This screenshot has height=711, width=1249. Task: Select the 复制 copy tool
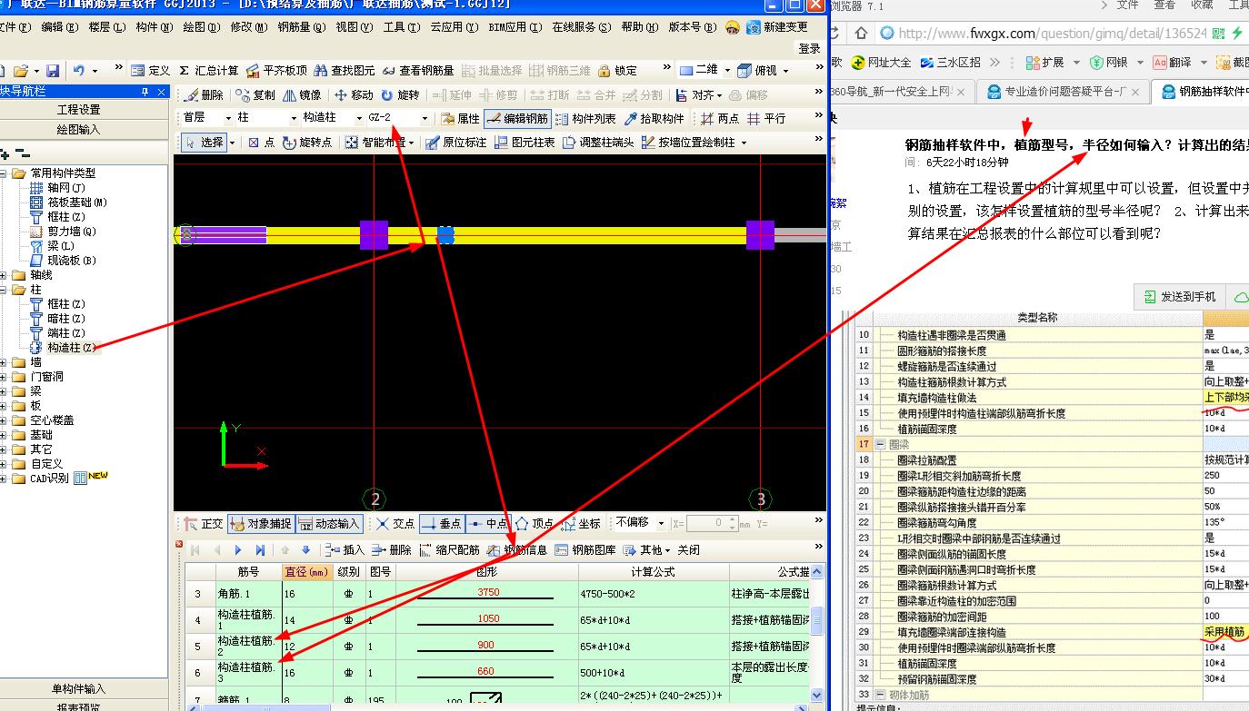tap(255, 94)
